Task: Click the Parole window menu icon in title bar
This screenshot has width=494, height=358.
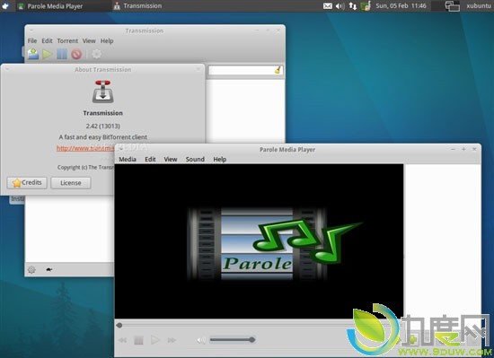Action: coord(120,149)
